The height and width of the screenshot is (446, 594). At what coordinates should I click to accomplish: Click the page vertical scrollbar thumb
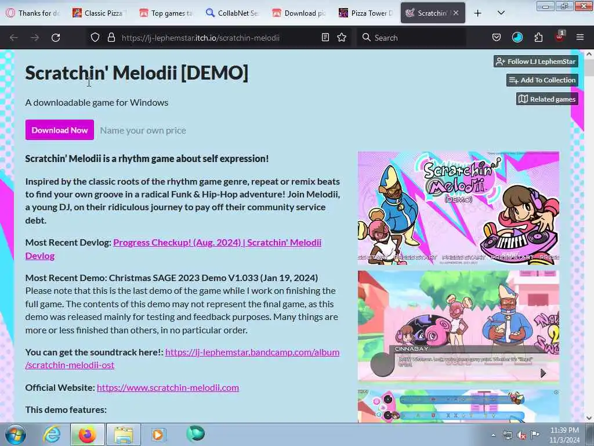589,67
